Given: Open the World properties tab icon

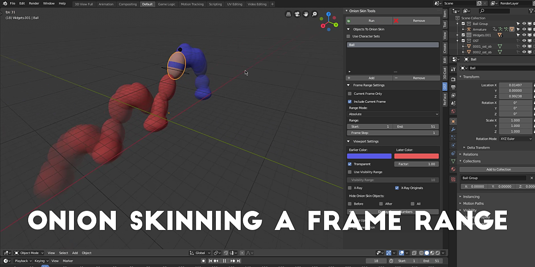Looking at the screenshot, I should coord(453,111).
